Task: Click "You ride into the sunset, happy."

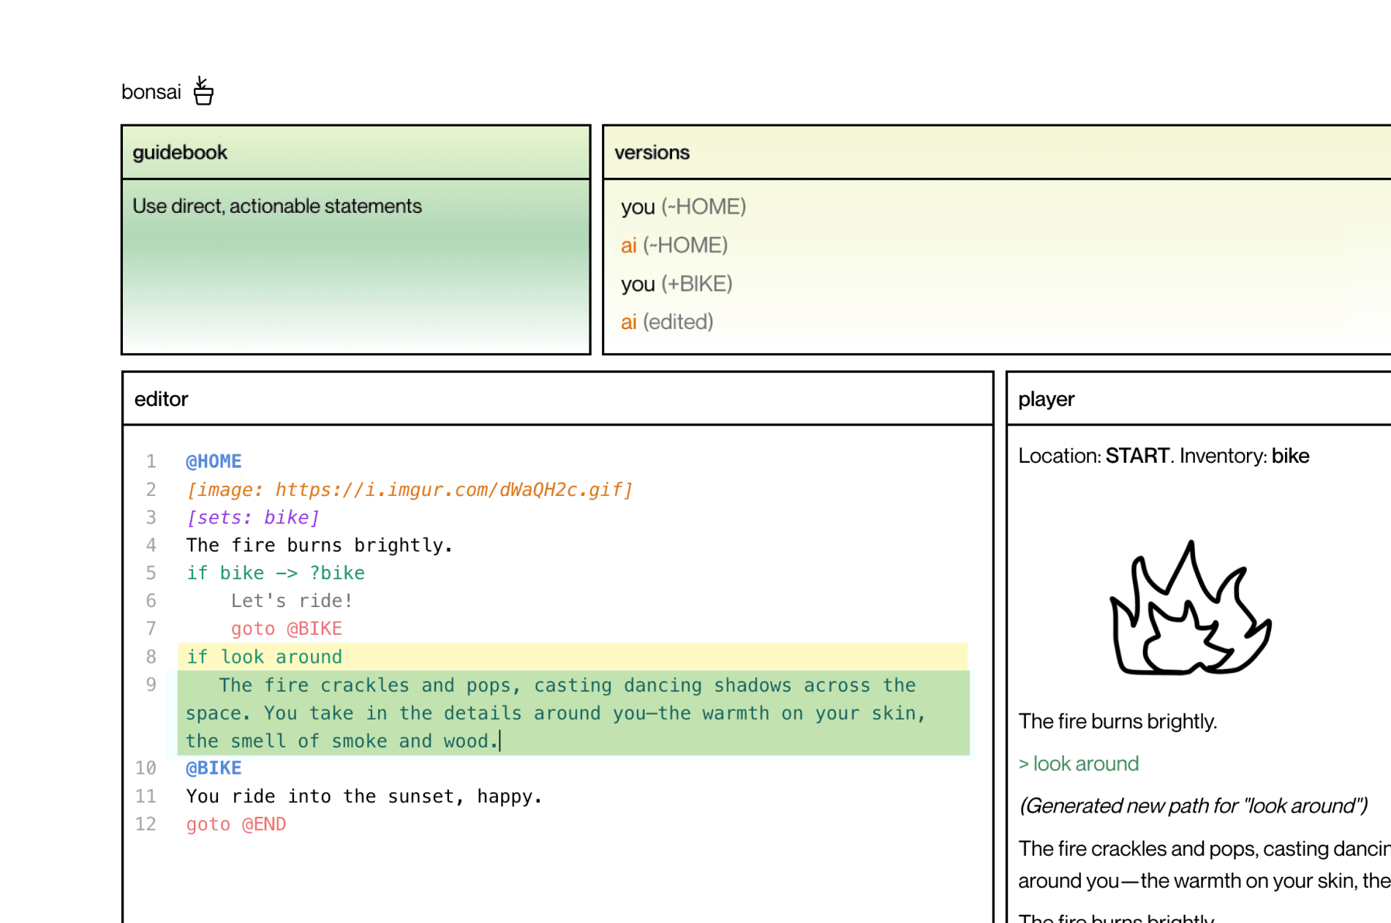Action: (x=364, y=796)
